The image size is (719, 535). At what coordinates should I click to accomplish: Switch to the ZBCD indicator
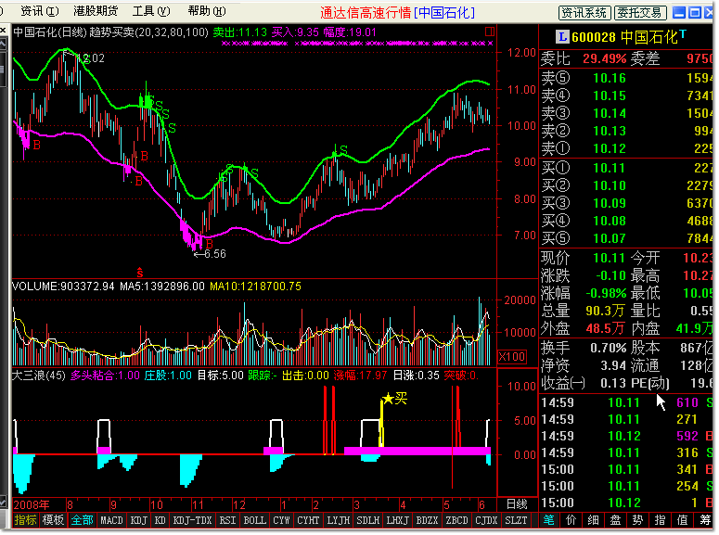(456, 520)
